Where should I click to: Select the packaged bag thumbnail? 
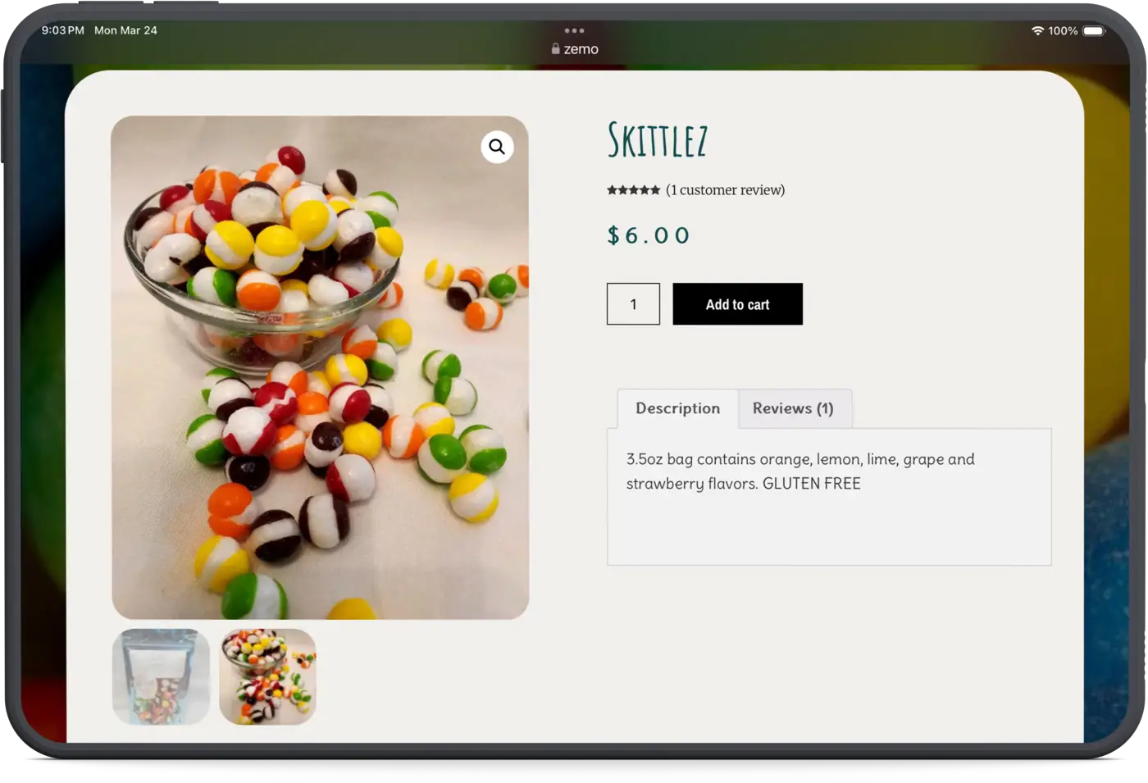[x=161, y=677]
